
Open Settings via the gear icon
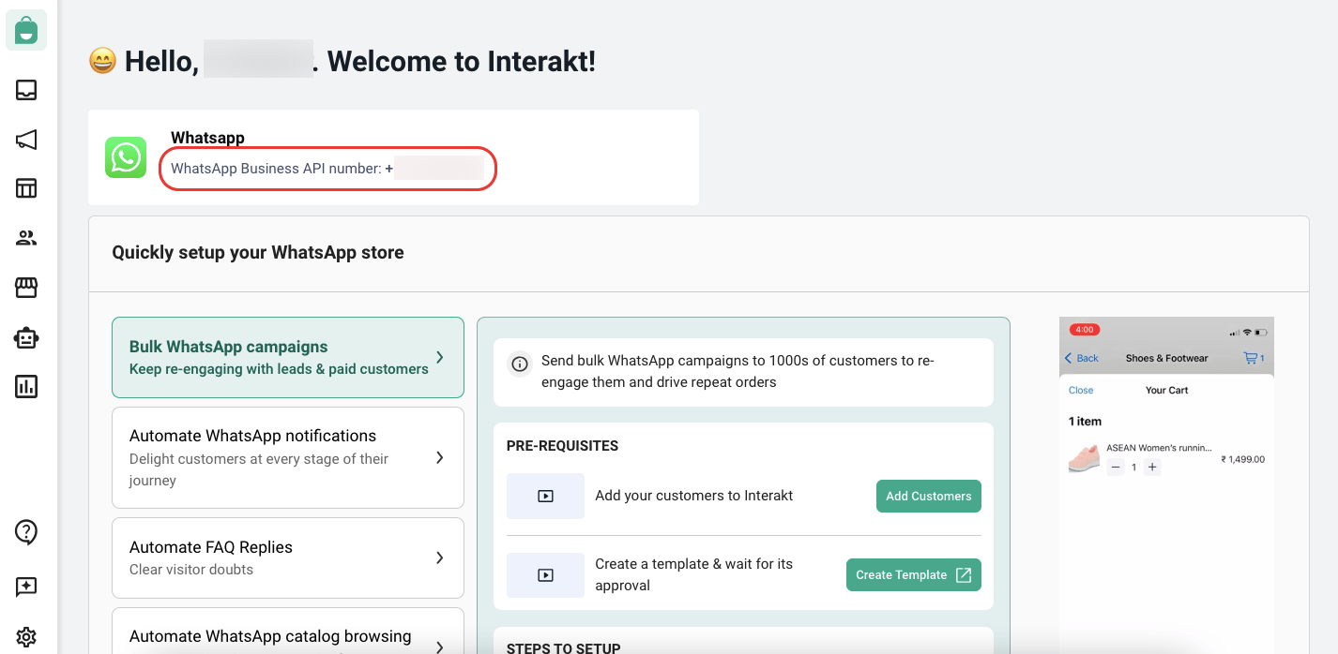click(x=26, y=637)
